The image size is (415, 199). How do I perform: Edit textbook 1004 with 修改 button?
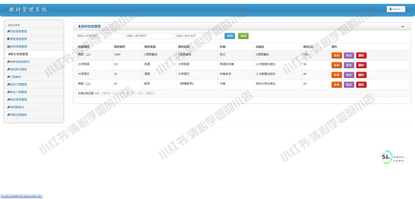tap(349, 55)
